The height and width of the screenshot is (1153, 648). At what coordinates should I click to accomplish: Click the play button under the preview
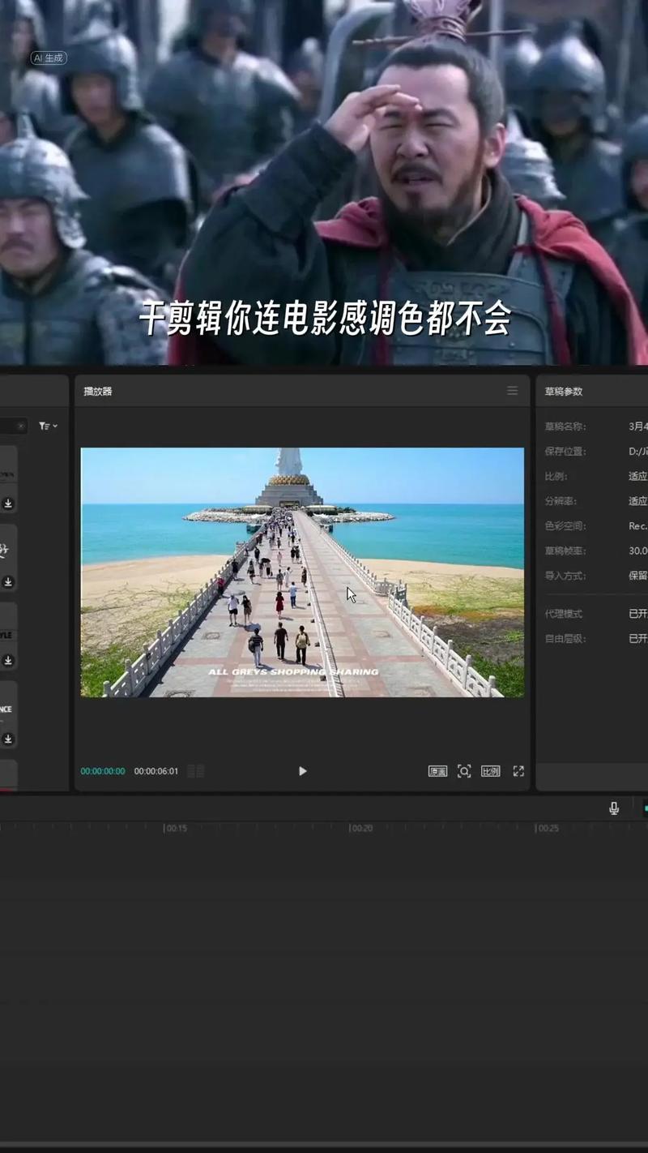point(302,771)
